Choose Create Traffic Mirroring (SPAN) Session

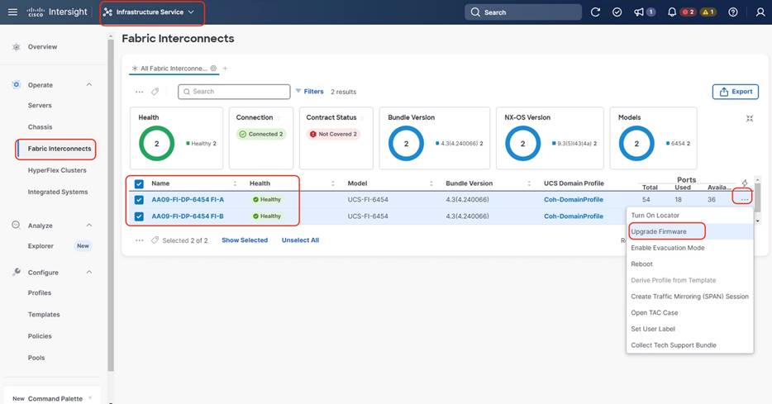click(x=690, y=297)
